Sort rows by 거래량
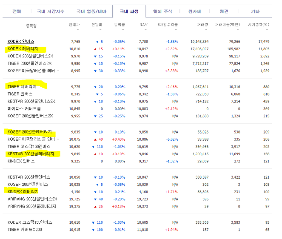 click(202, 25)
